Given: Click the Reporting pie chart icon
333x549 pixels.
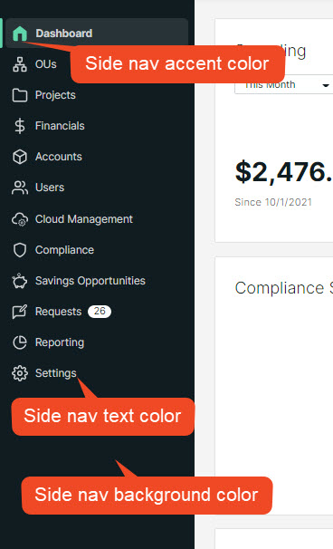Looking at the screenshot, I should tap(20, 342).
